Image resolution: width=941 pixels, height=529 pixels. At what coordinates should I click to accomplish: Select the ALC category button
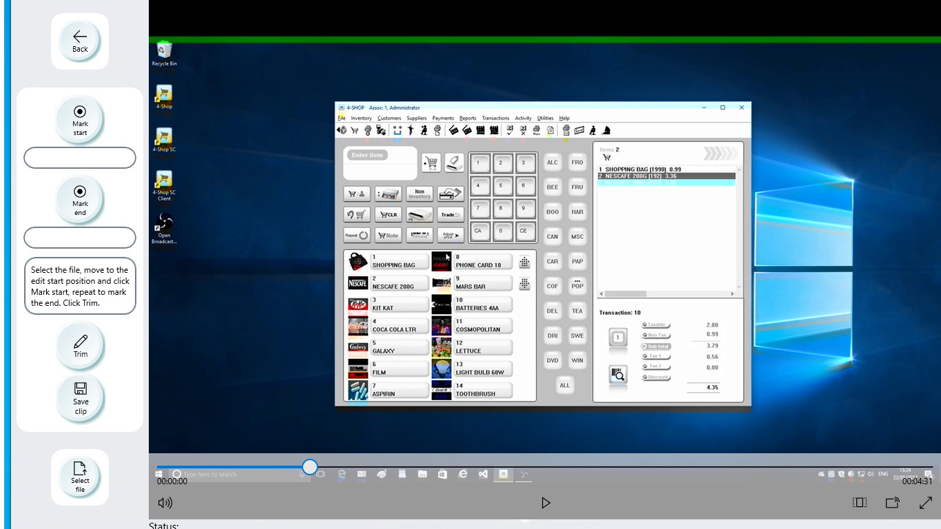click(552, 163)
